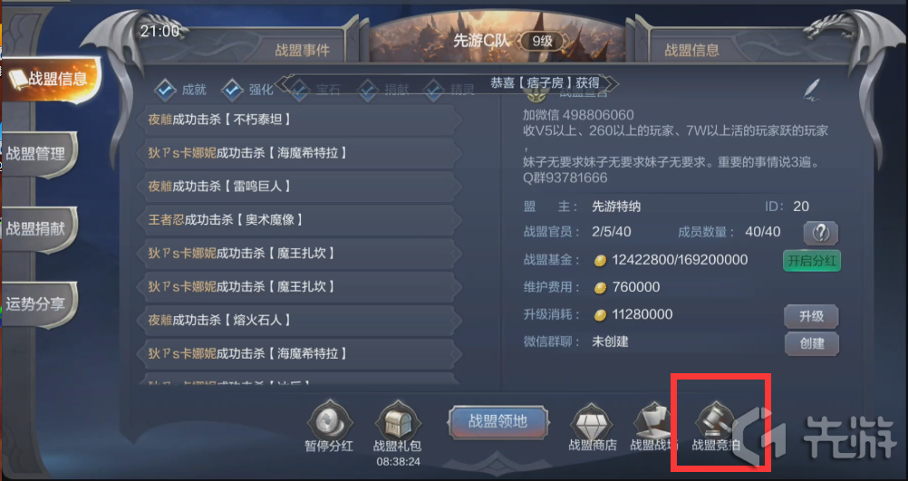Switch to the 战盟事件 tab

coord(303,51)
